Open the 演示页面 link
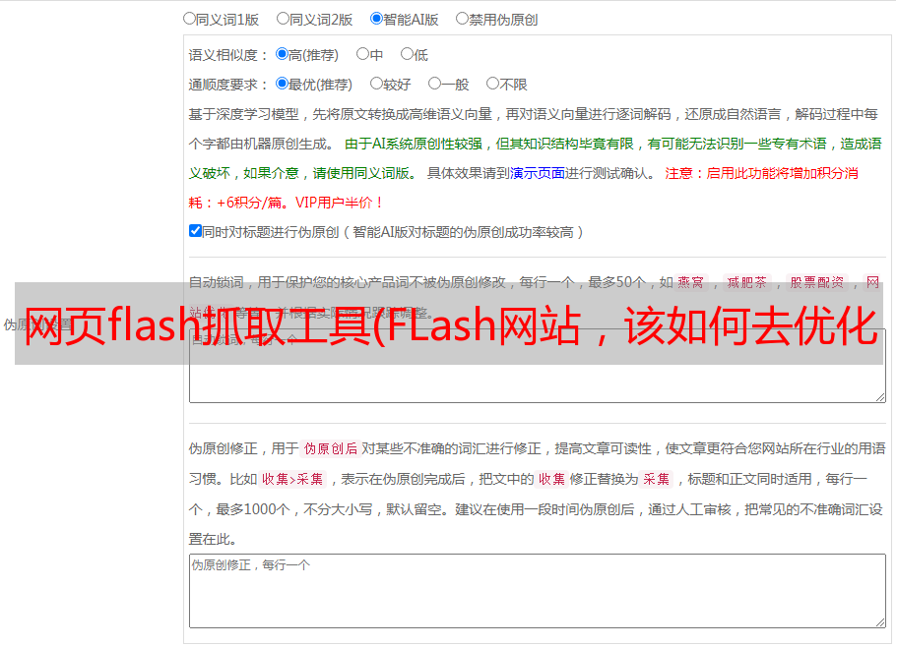Image resolution: width=897 pixels, height=647 pixels. tap(538, 173)
